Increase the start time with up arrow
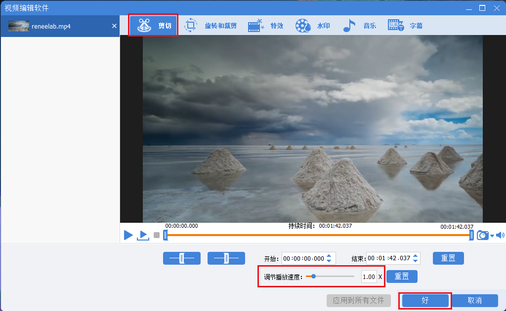This screenshot has width=506, height=311. click(329, 256)
